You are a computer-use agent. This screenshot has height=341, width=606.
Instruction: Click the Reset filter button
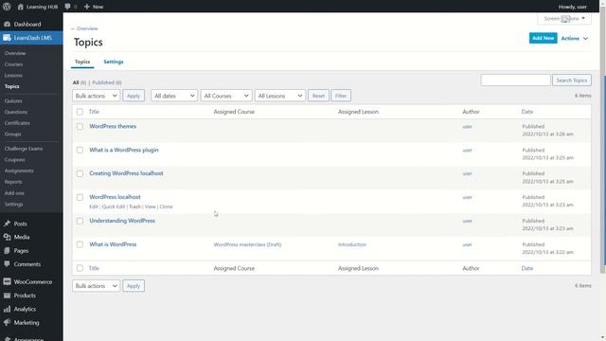318,96
